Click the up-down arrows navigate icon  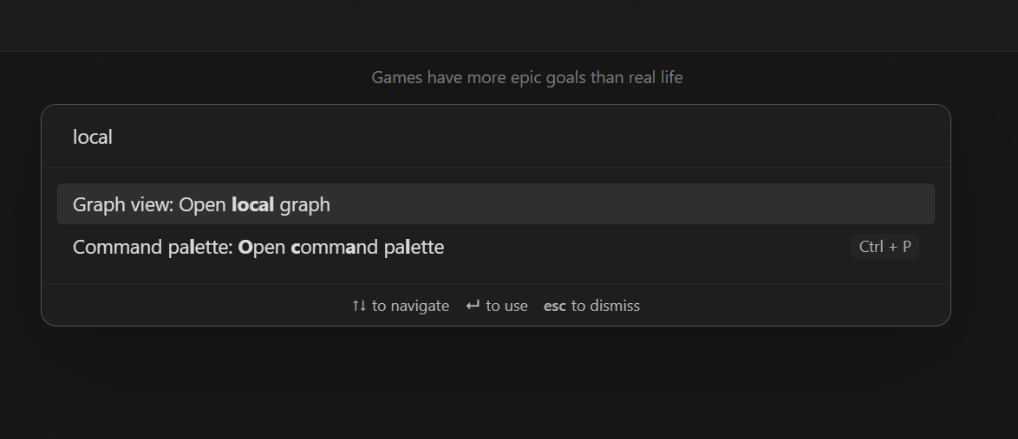point(359,306)
